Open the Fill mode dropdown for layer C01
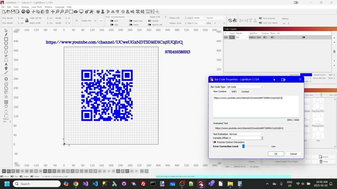Screen dimensions: 337x189 point(242,37)
